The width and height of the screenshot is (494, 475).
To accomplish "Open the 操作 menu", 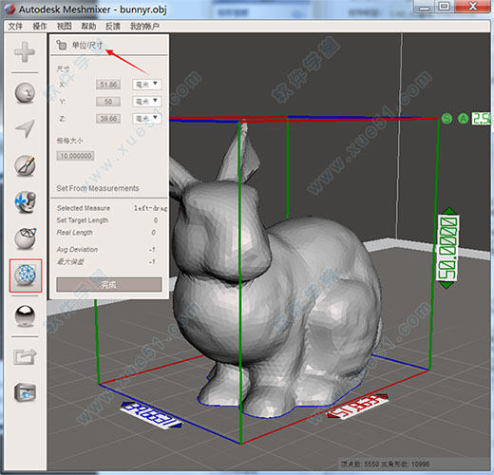I will (40, 27).
